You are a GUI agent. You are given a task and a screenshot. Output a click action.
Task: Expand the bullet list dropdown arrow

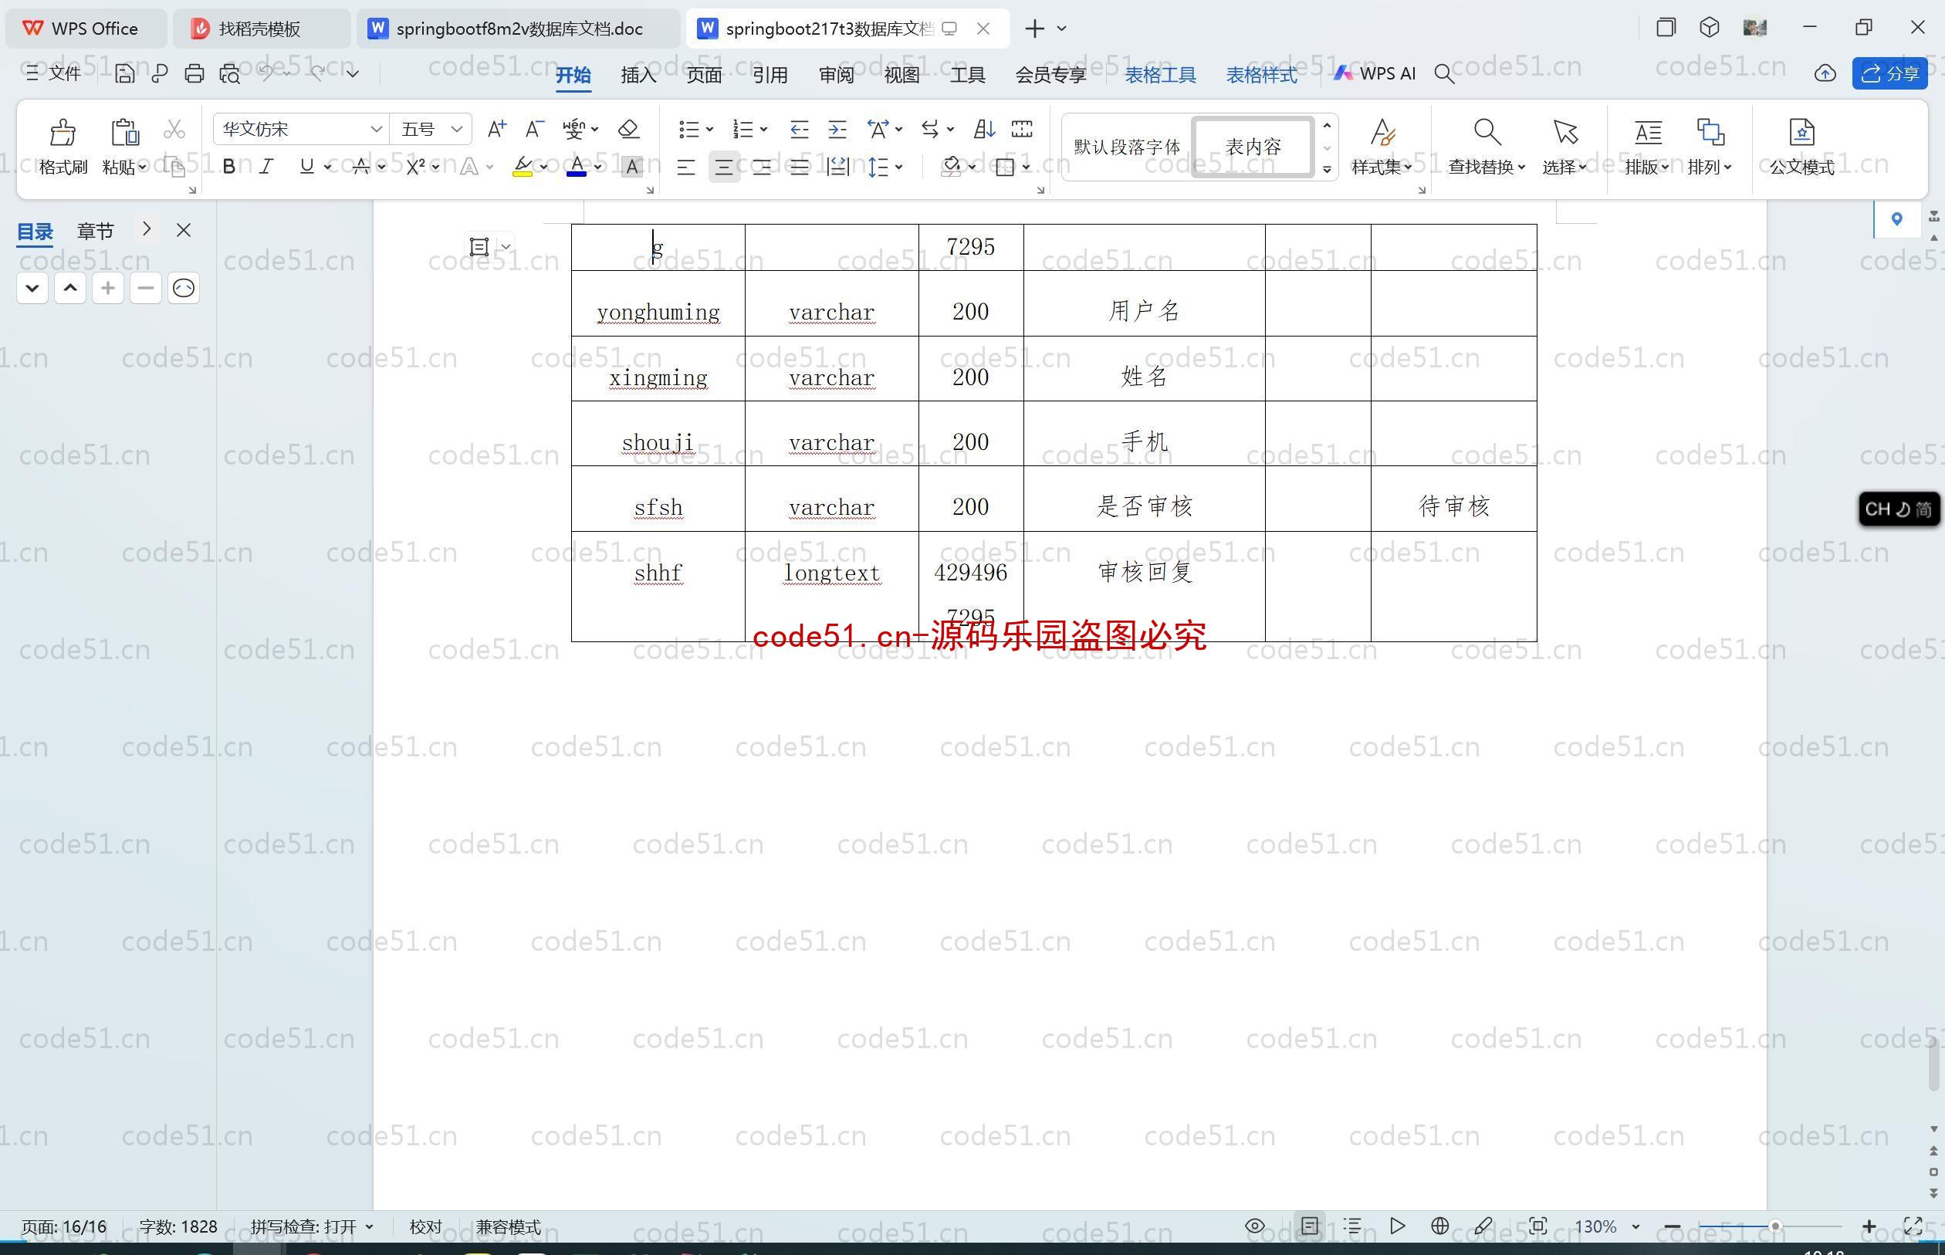(710, 130)
